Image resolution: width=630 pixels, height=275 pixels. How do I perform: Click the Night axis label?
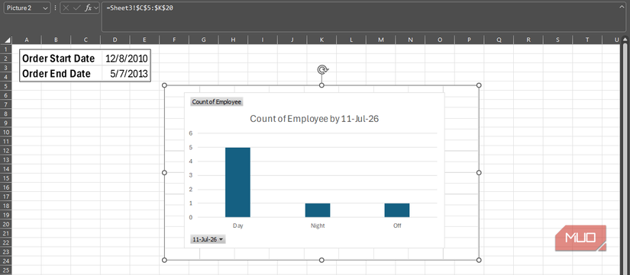point(318,225)
